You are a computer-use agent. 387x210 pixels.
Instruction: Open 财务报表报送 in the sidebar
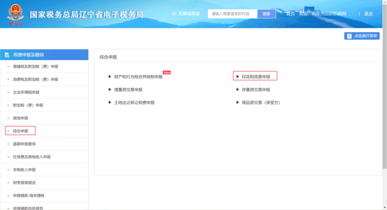tap(24, 183)
